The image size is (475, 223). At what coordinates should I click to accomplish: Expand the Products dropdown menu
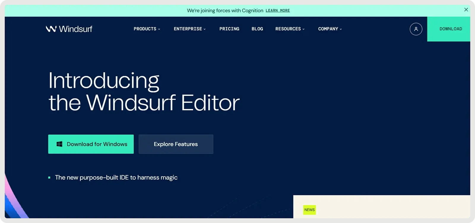147,29
